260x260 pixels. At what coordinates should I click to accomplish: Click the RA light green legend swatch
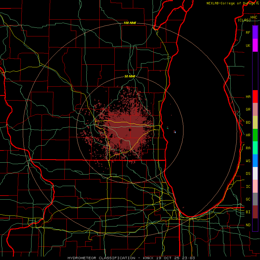(x=255, y=148)
